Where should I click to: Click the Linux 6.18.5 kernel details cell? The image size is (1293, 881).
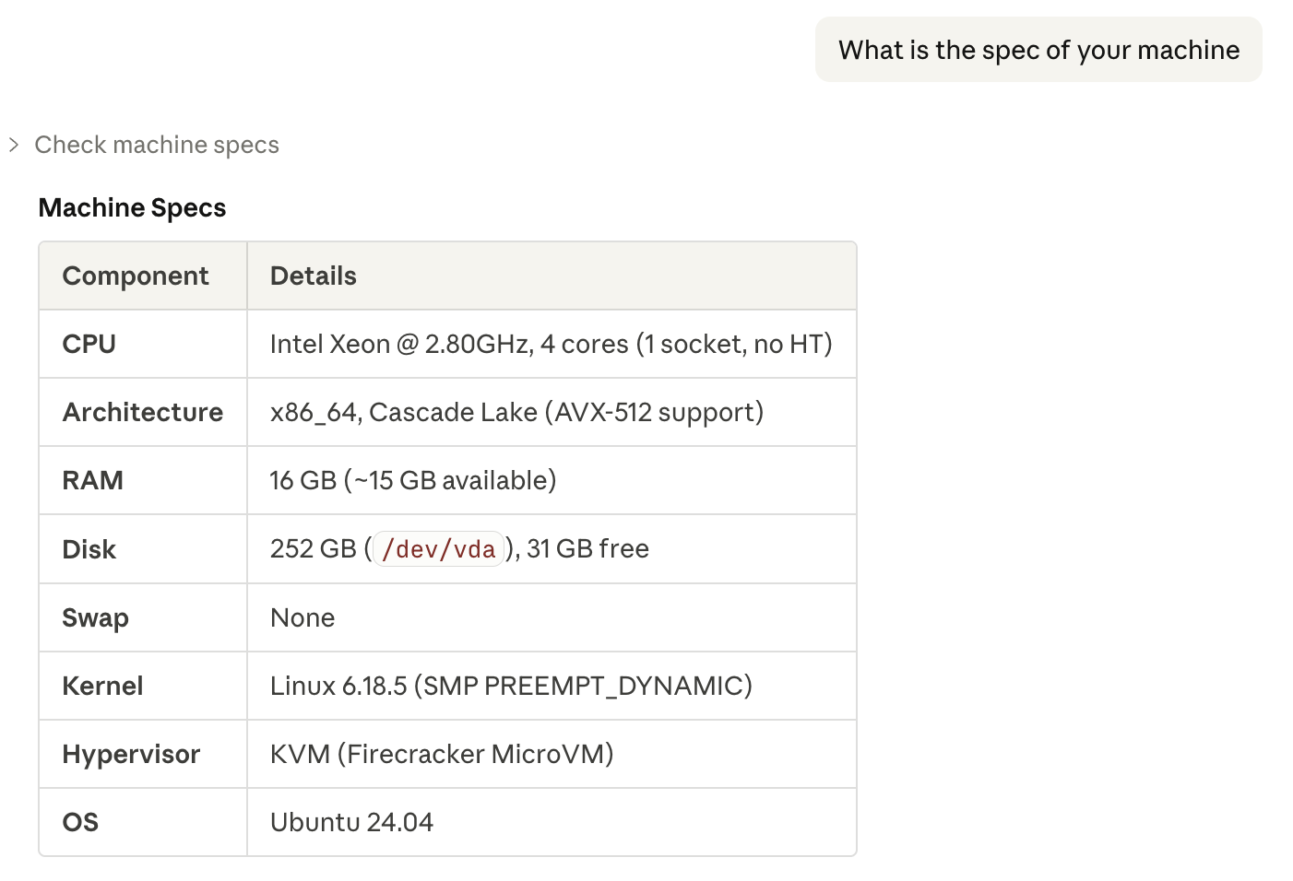pyautogui.click(x=511, y=686)
